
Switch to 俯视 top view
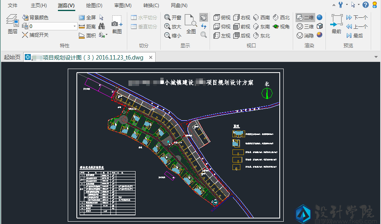(222, 17)
